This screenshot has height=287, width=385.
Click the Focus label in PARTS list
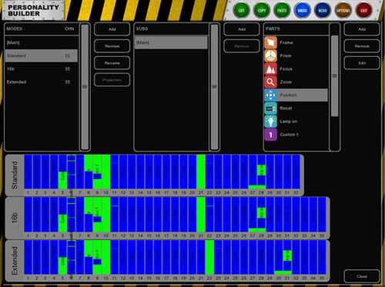coord(286,68)
